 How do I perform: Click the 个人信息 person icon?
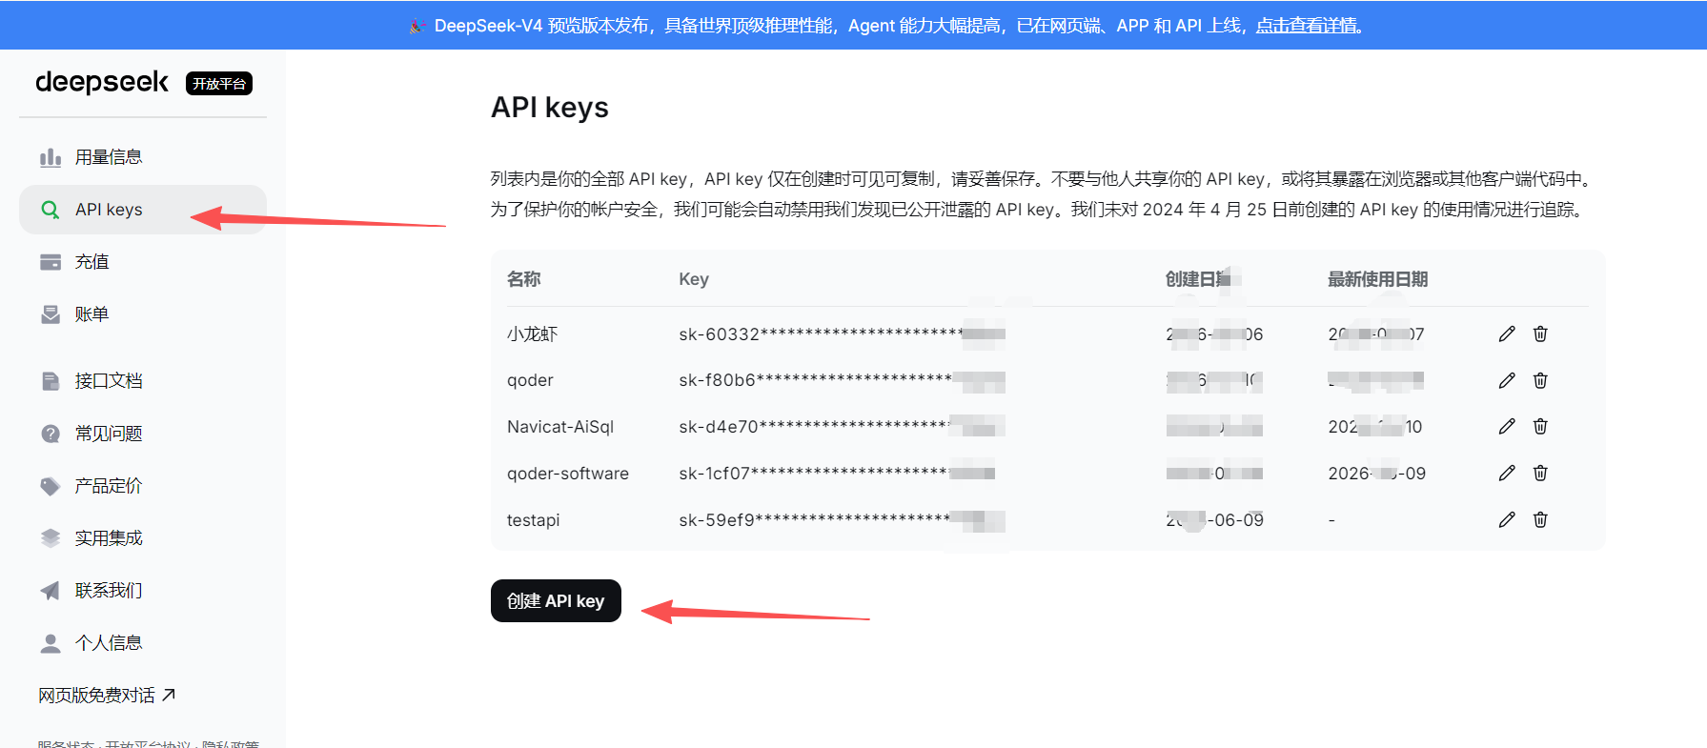(x=51, y=643)
